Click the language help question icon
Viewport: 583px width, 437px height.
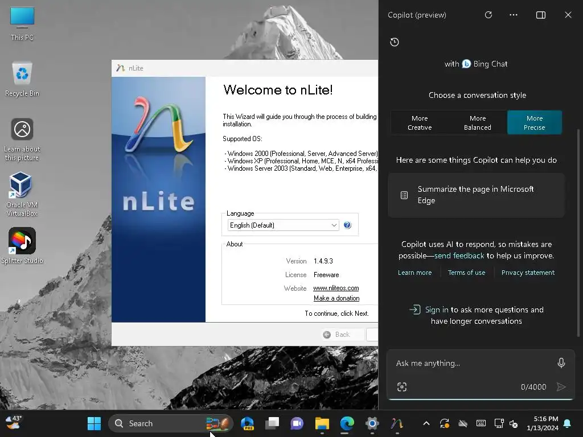pyautogui.click(x=347, y=225)
